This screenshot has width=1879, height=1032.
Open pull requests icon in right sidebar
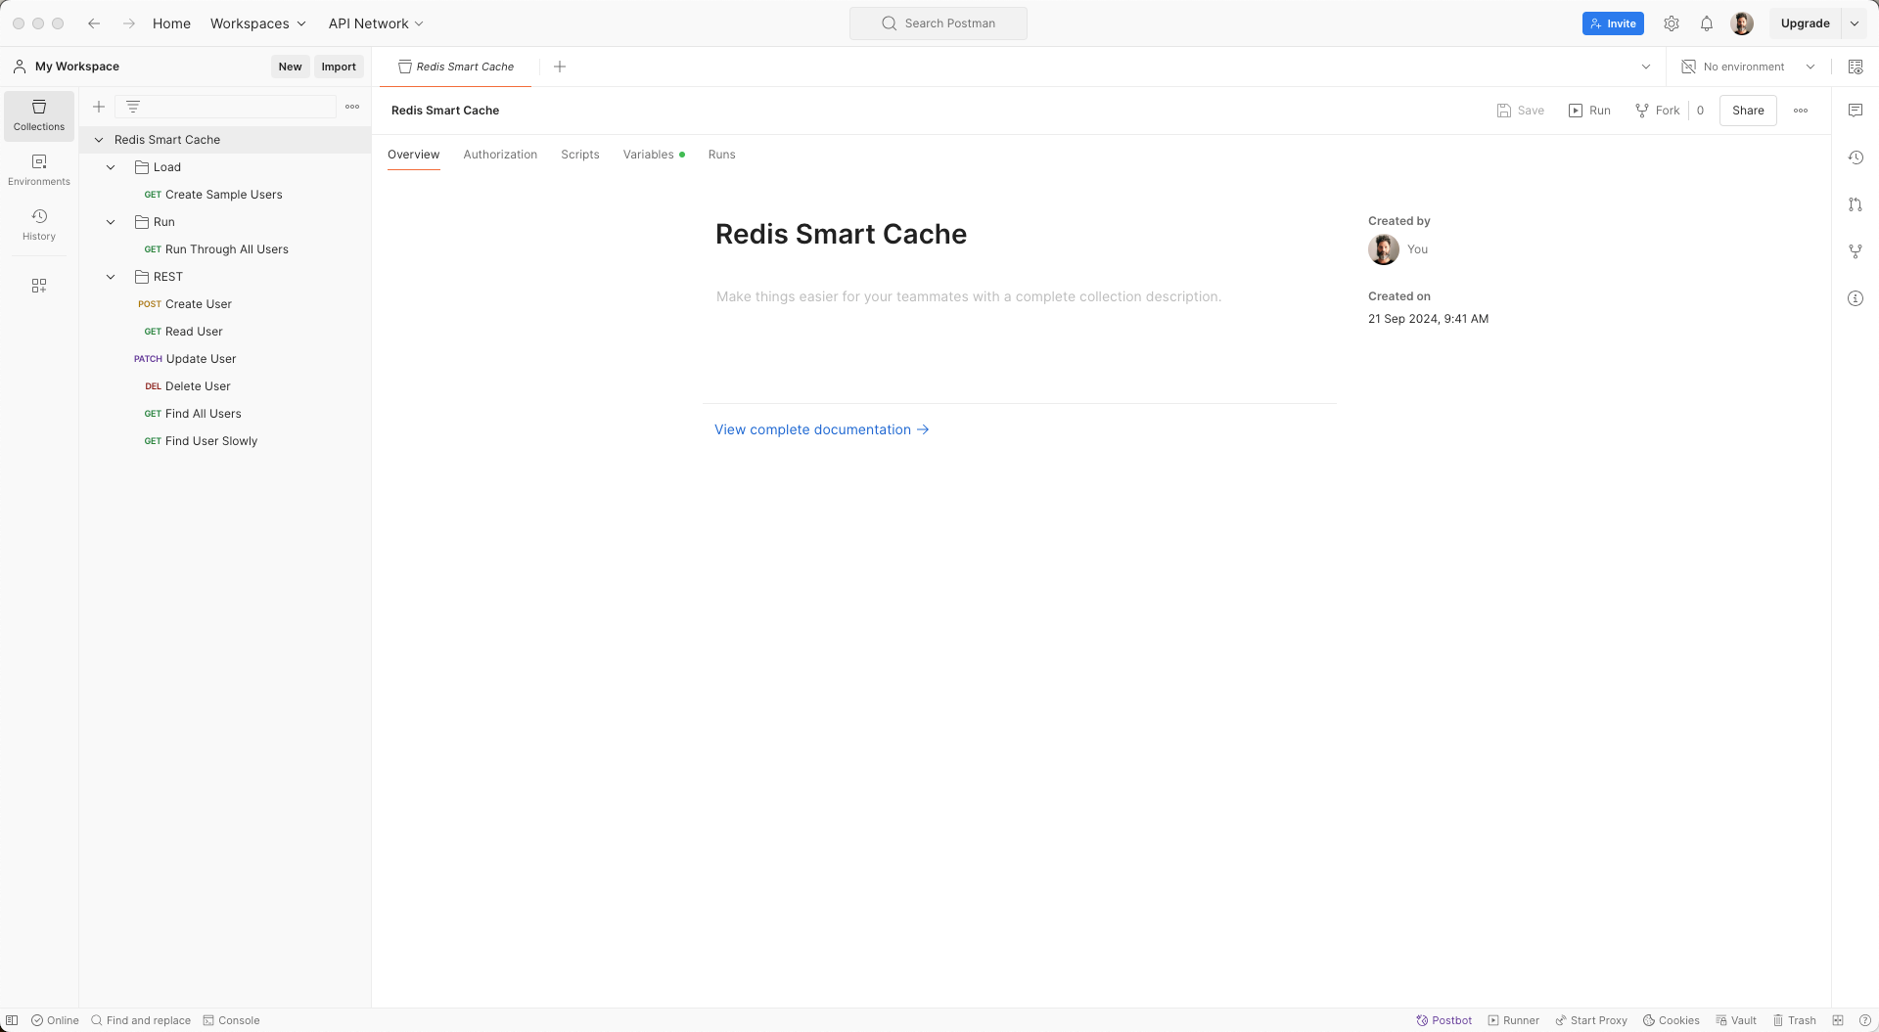1856,204
